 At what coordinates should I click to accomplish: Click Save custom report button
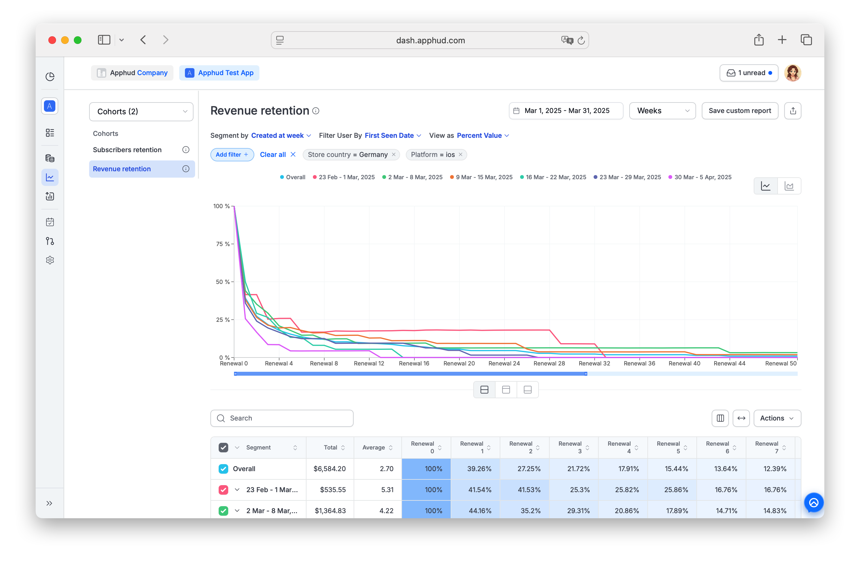click(x=740, y=111)
